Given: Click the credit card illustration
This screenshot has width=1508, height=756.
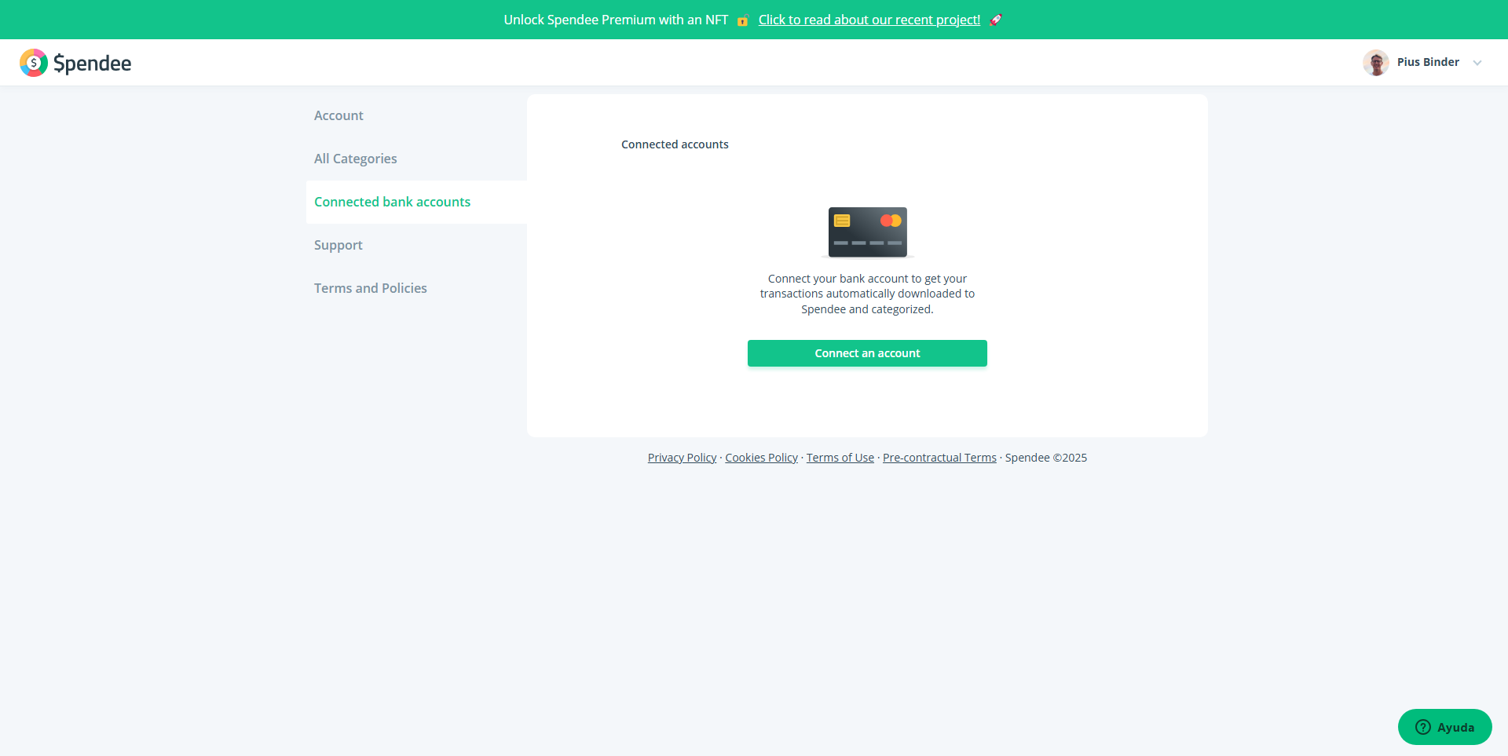Looking at the screenshot, I should [x=867, y=232].
